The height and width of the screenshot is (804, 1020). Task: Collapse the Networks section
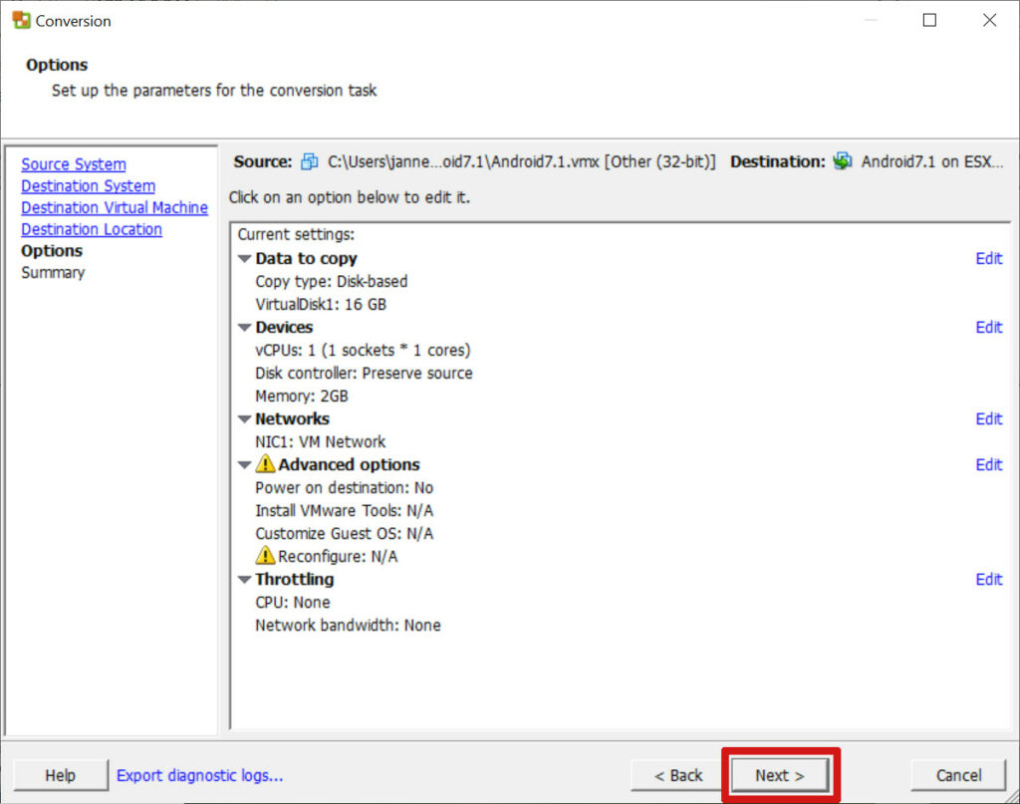point(245,418)
